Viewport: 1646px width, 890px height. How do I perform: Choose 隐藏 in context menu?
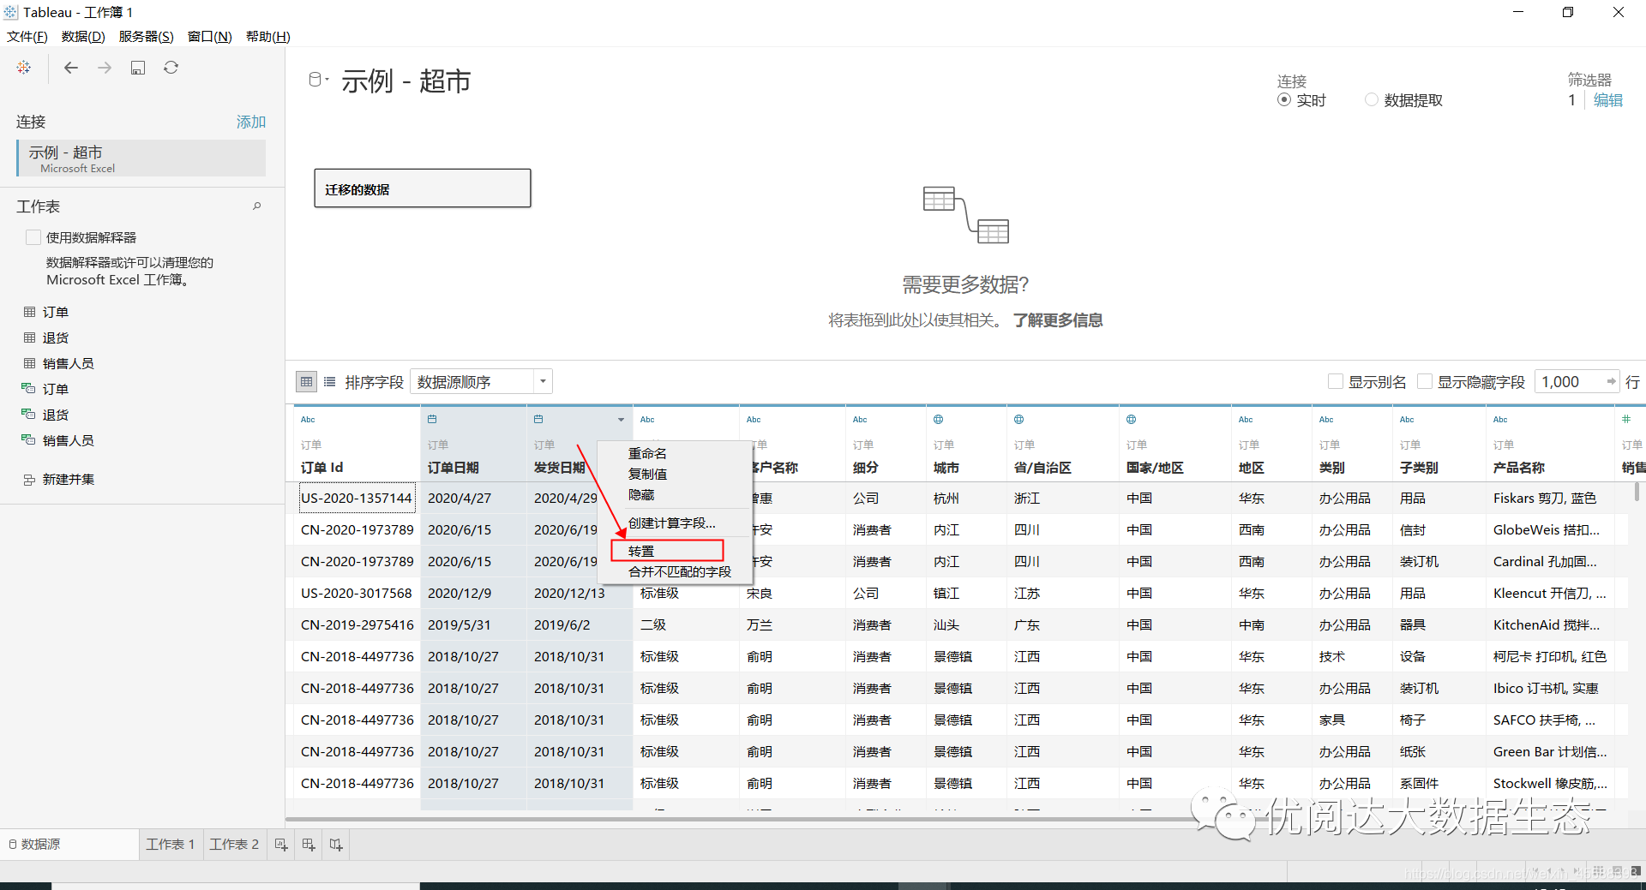[641, 495]
